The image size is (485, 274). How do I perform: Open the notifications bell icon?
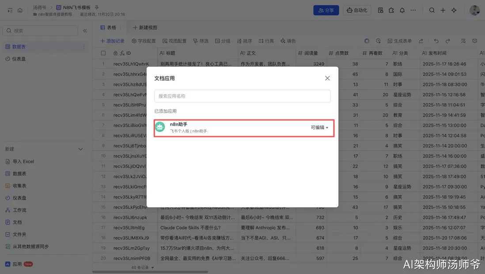(x=402, y=10)
